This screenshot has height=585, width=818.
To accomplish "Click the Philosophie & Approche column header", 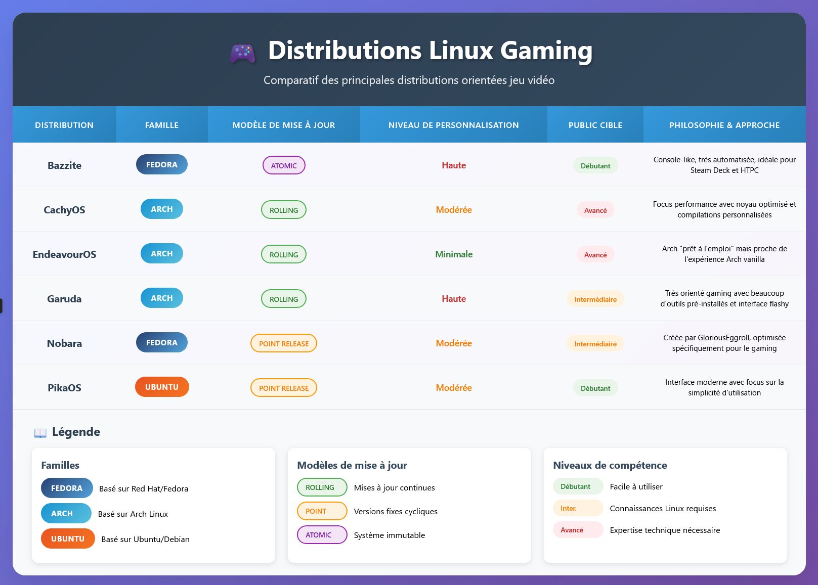I will coord(724,125).
